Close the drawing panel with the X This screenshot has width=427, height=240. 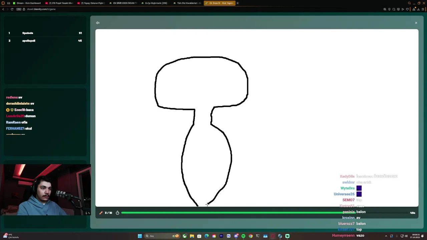(416, 23)
